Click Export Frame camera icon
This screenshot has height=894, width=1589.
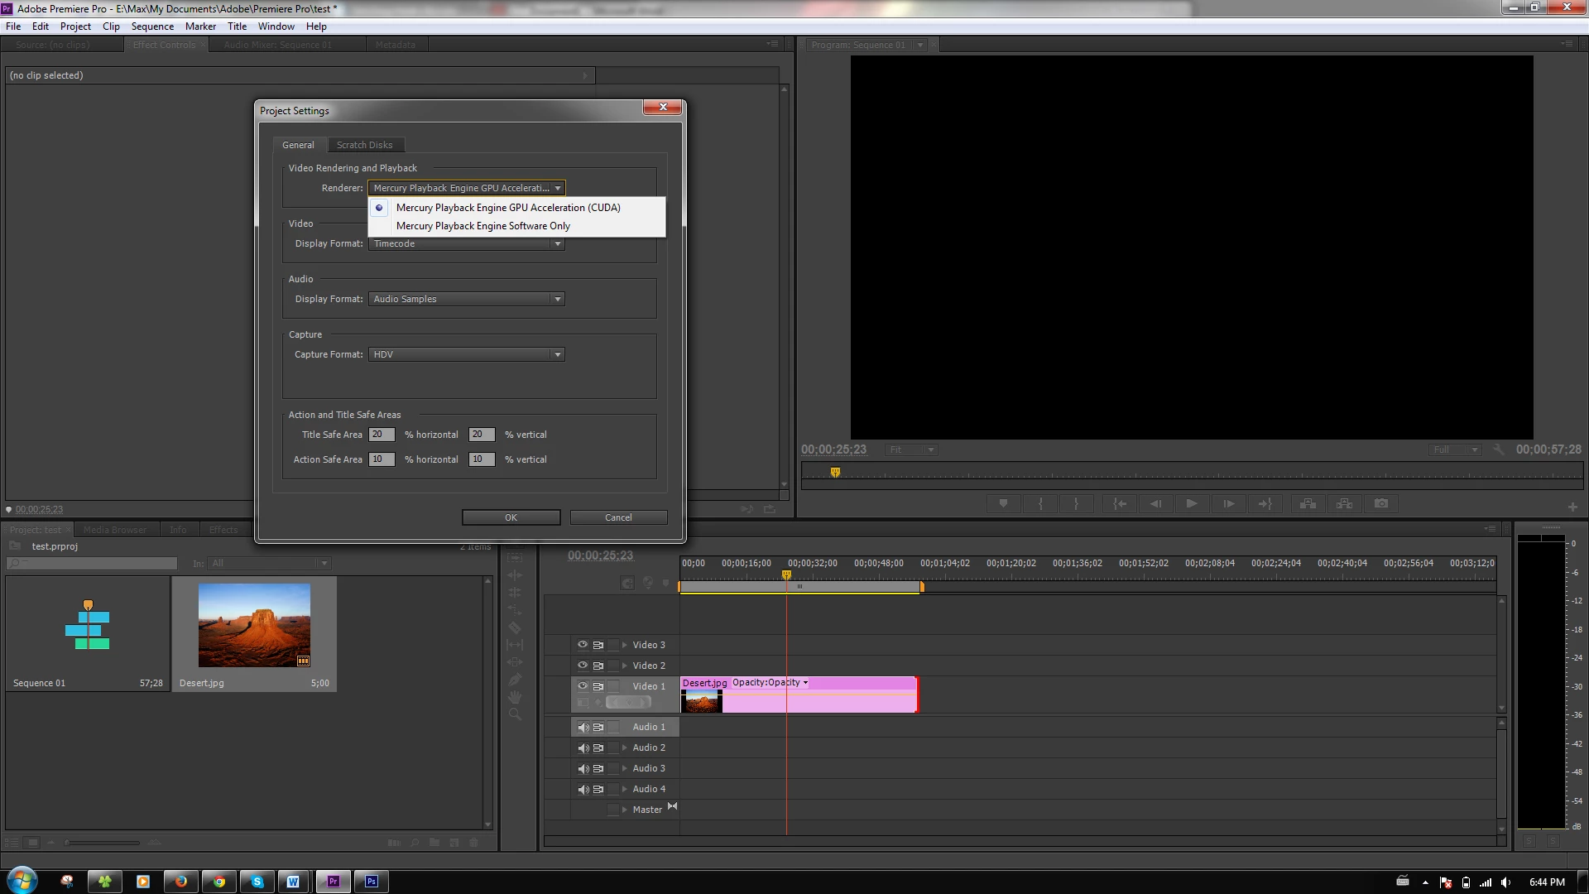(1381, 503)
